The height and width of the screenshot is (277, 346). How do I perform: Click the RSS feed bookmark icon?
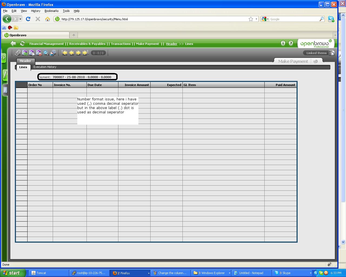tap(16, 28)
